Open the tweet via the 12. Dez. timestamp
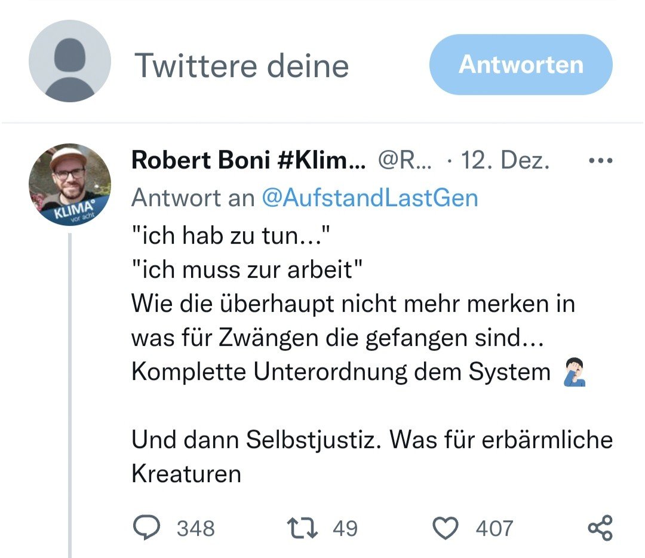 (x=505, y=161)
